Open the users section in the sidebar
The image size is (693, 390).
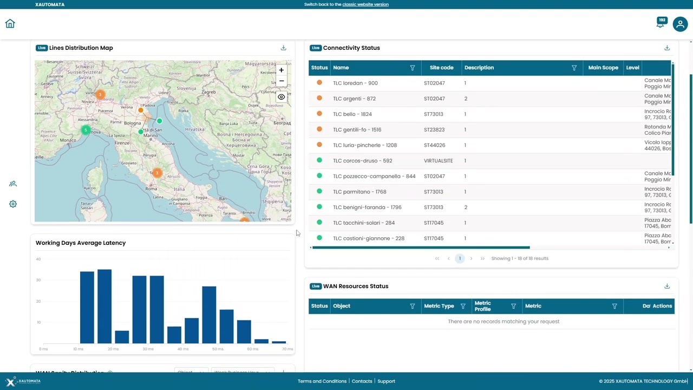tap(13, 184)
